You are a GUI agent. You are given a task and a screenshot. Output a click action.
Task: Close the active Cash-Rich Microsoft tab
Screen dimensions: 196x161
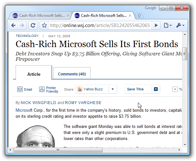click(130, 16)
